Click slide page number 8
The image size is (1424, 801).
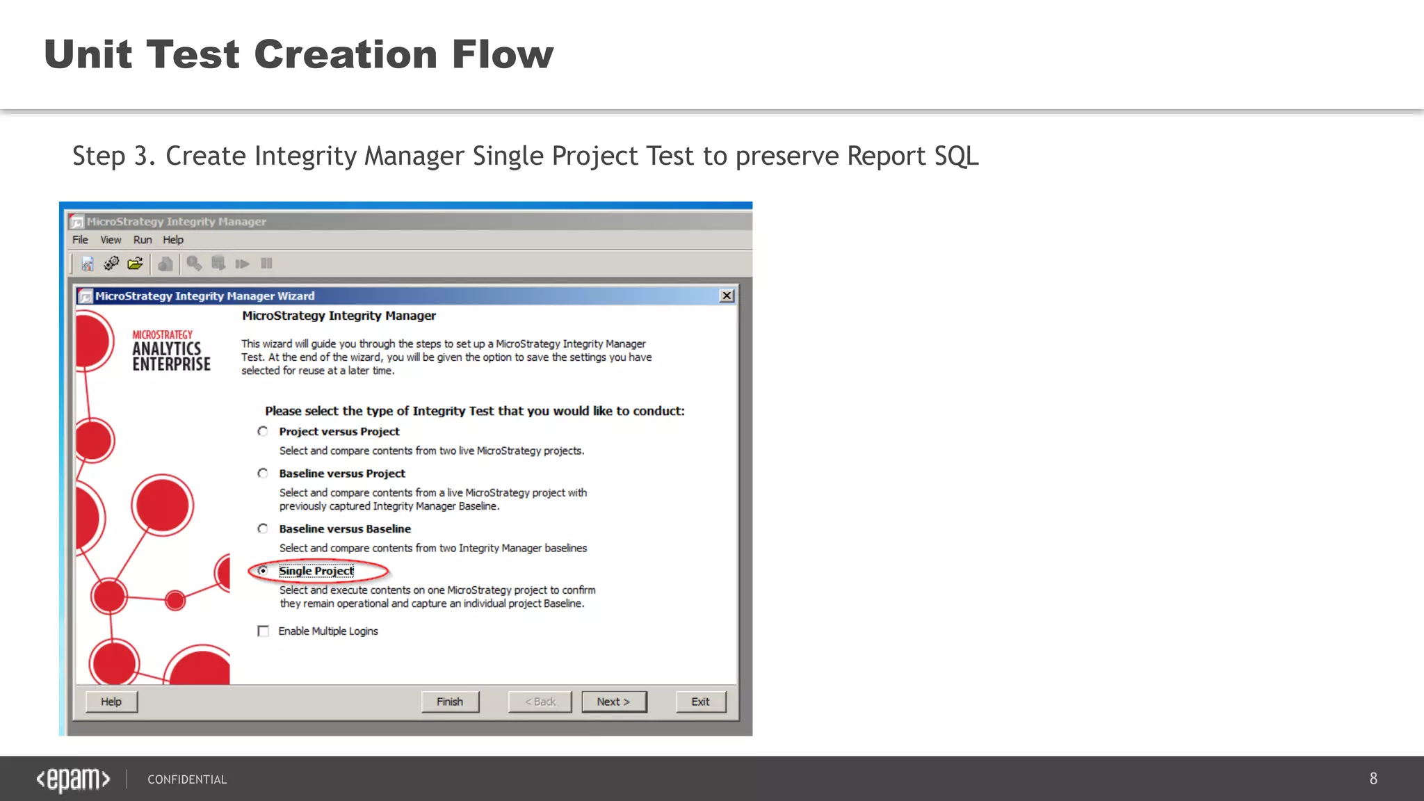click(1373, 779)
